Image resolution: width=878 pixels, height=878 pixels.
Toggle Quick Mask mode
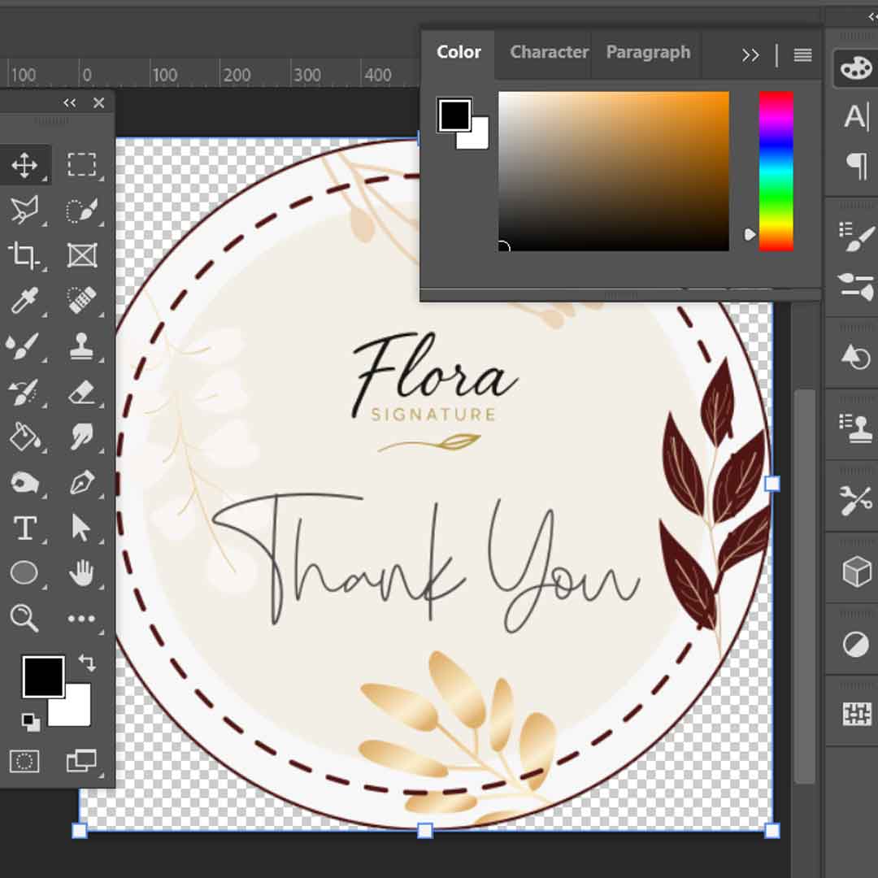(x=24, y=761)
